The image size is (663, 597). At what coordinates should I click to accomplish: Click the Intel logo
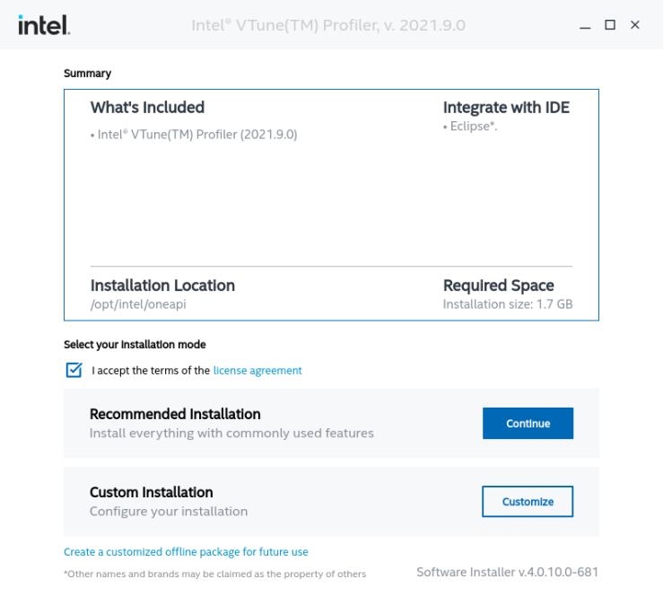[43, 25]
